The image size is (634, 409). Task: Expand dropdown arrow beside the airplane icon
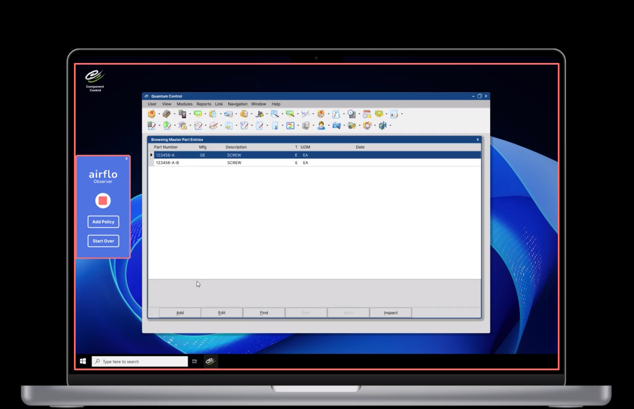pos(313,114)
